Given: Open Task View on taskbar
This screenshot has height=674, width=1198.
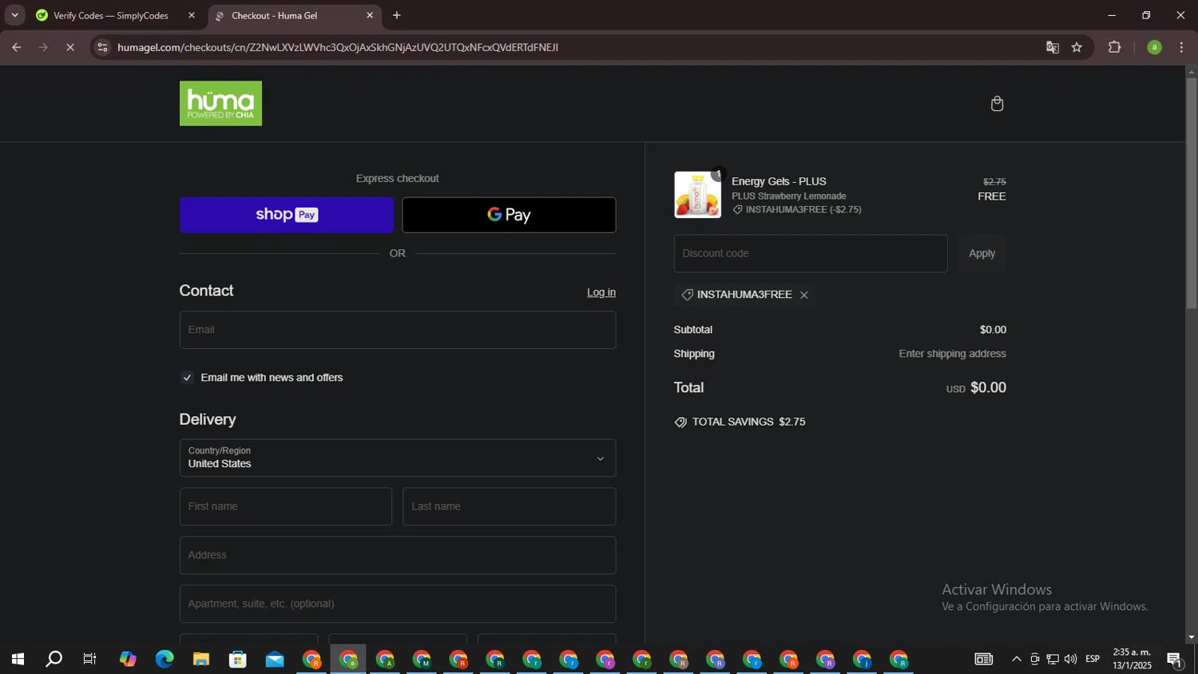Looking at the screenshot, I should pos(90,660).
